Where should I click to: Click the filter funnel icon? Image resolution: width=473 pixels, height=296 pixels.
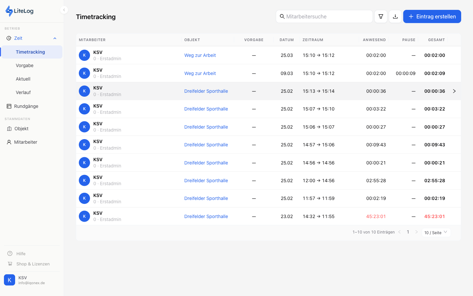(381, 16)
